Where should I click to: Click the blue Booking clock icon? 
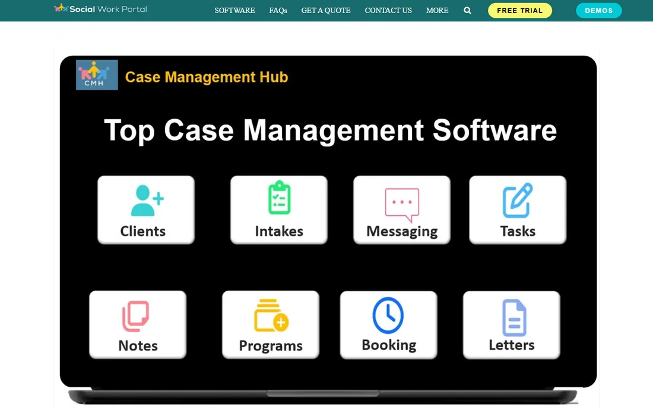[388, 315]
